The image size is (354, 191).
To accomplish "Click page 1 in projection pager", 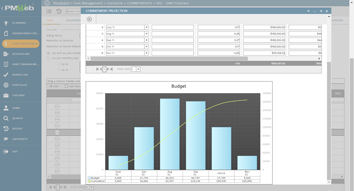I will 104,69.
